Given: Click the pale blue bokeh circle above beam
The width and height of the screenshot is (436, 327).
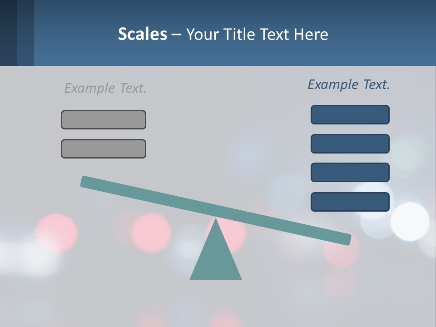Looking at the screenshot, I should point(286,193).
